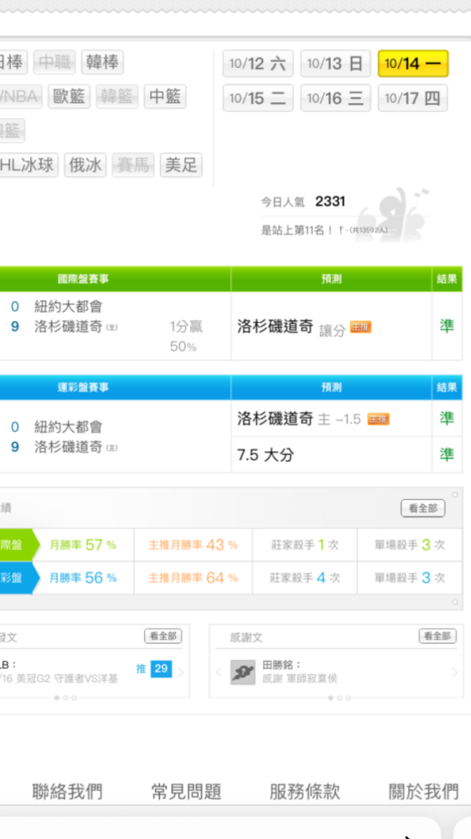Click the 主推 badge in 運彩盤 prediction
The height and width of the screenshot is (839, 471).
click(379, 419)
